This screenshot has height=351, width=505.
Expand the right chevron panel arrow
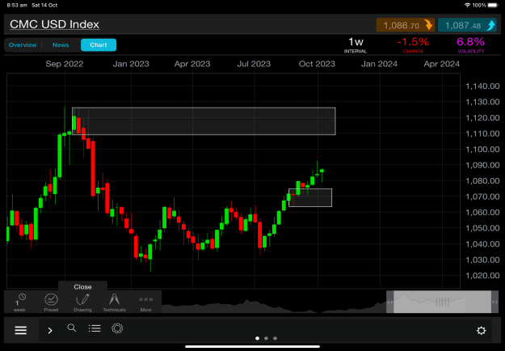[50, 330]
